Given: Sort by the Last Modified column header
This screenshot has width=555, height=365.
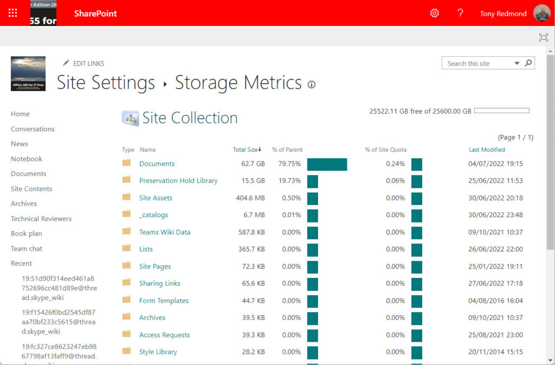Looking at the screenshot, I should tap(487, 149).
